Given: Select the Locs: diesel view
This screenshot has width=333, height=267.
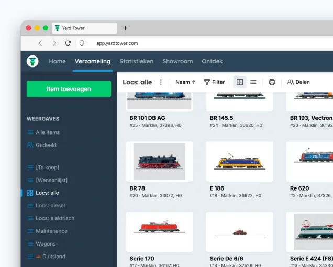Looking at the screenshot, I should point(50,206).
